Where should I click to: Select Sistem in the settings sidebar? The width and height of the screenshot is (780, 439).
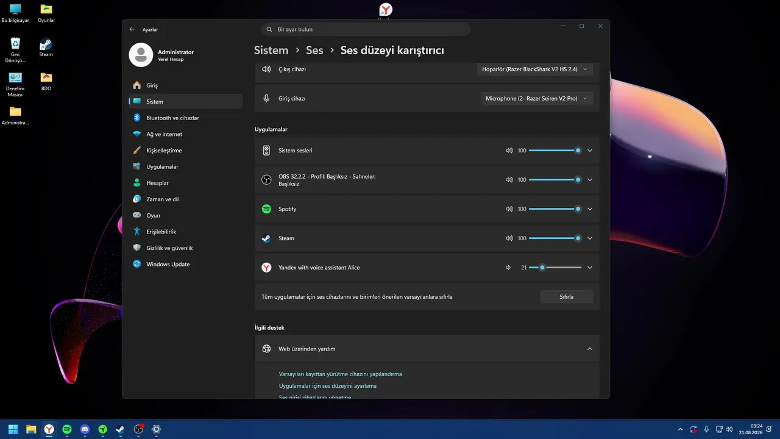click(x=186, y=102)
